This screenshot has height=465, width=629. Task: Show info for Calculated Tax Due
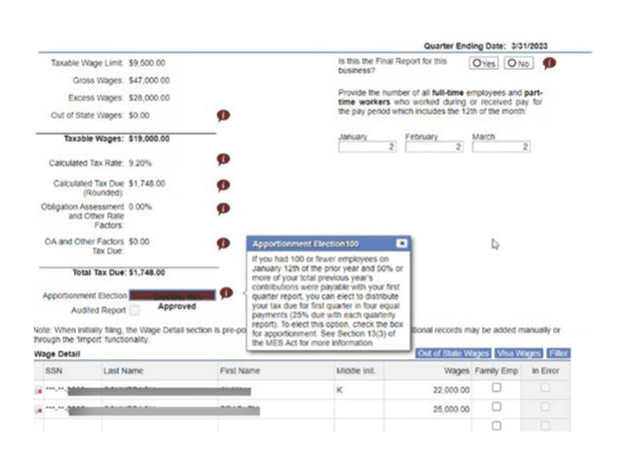[224, 186]
